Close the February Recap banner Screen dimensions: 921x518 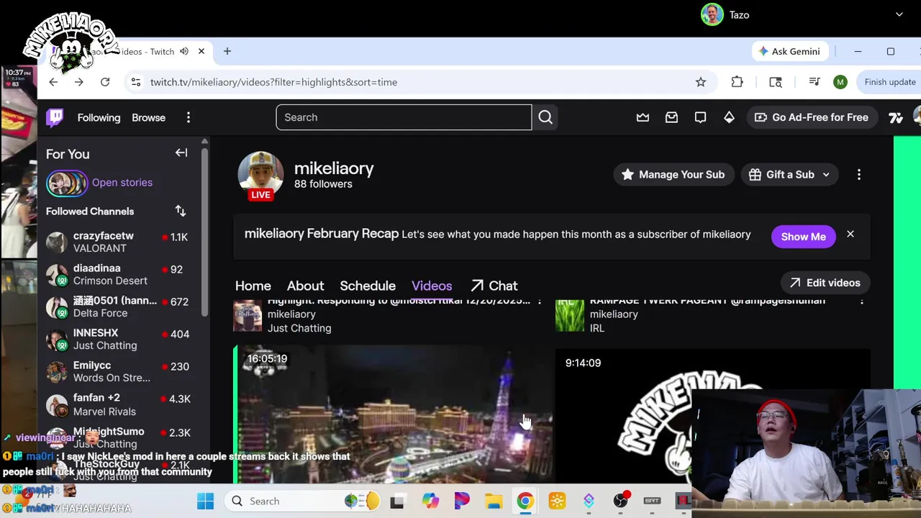click(x=850, y=235)
